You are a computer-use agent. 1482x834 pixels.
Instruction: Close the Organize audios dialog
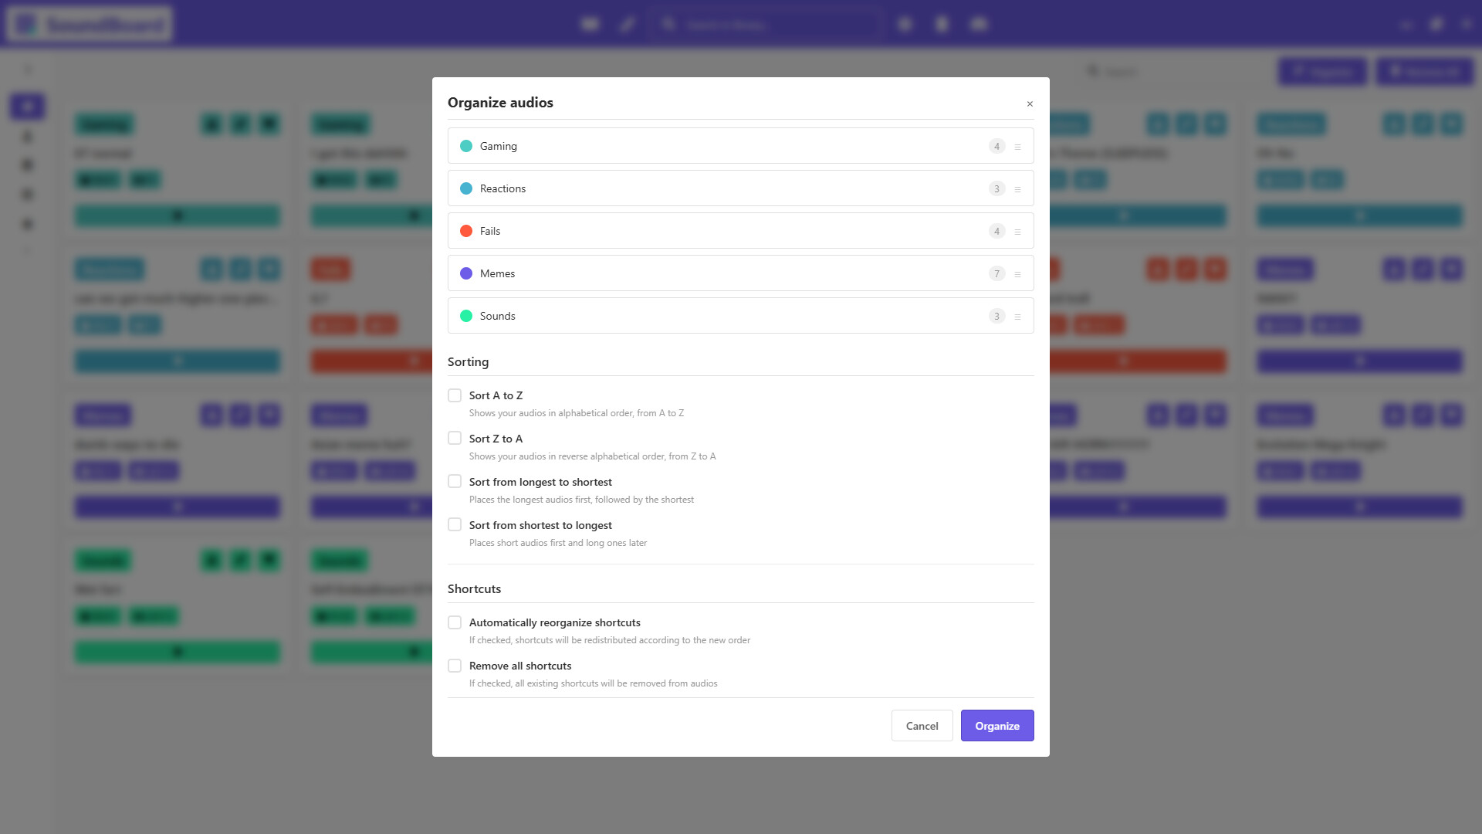tap(1030, 103)
